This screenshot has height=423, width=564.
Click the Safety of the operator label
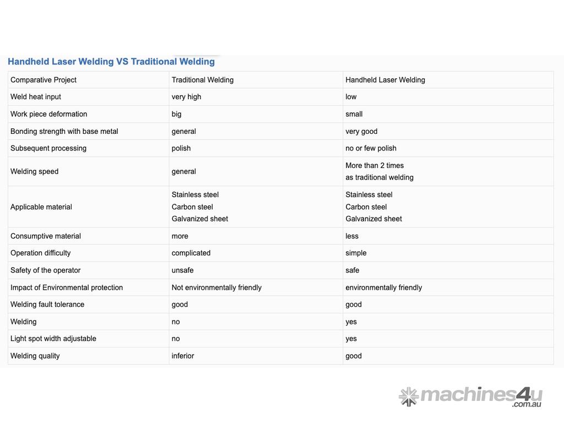[46, 270]
